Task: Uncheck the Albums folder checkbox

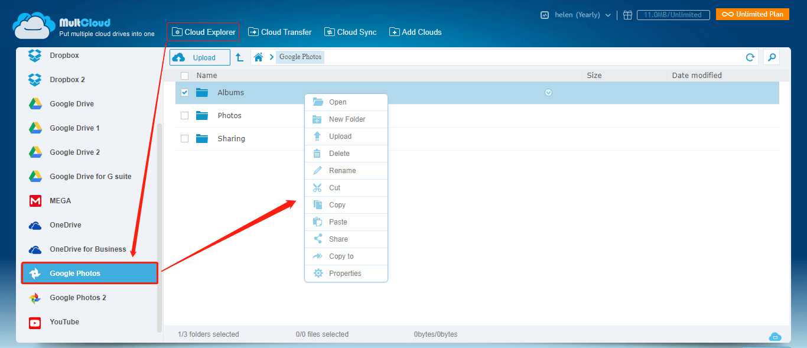Action: point(185,93)
